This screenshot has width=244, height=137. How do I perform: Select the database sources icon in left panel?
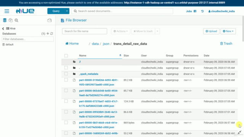[x=5, y=20]
